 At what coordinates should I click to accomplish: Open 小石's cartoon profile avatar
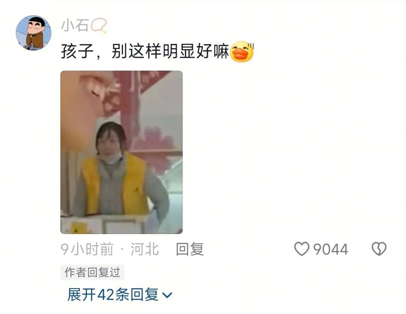34,33
